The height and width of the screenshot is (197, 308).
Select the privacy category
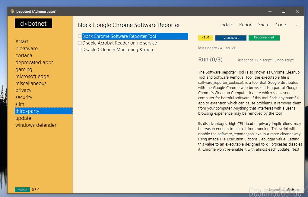23,90
